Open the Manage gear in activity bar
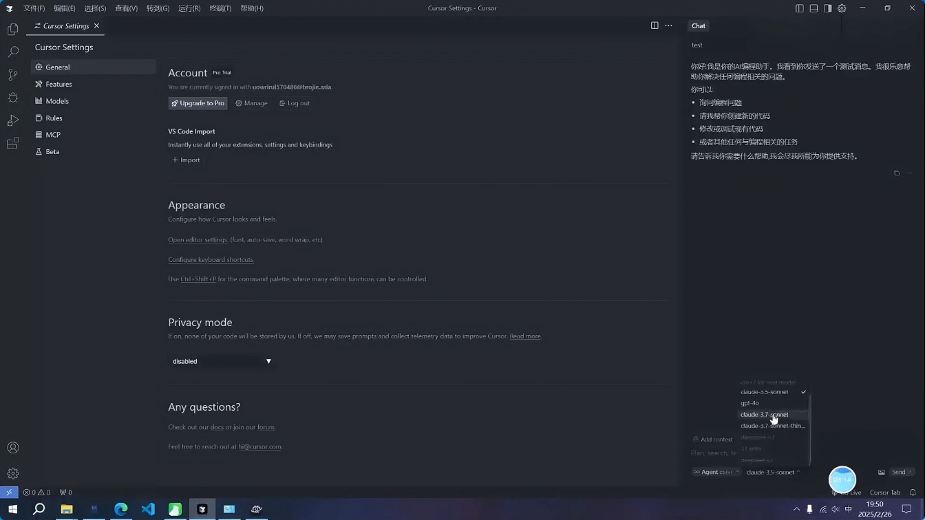The image size is (925, 520). click(12, 473)
